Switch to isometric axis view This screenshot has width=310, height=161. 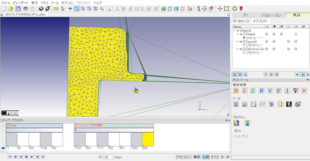point(117,9)
